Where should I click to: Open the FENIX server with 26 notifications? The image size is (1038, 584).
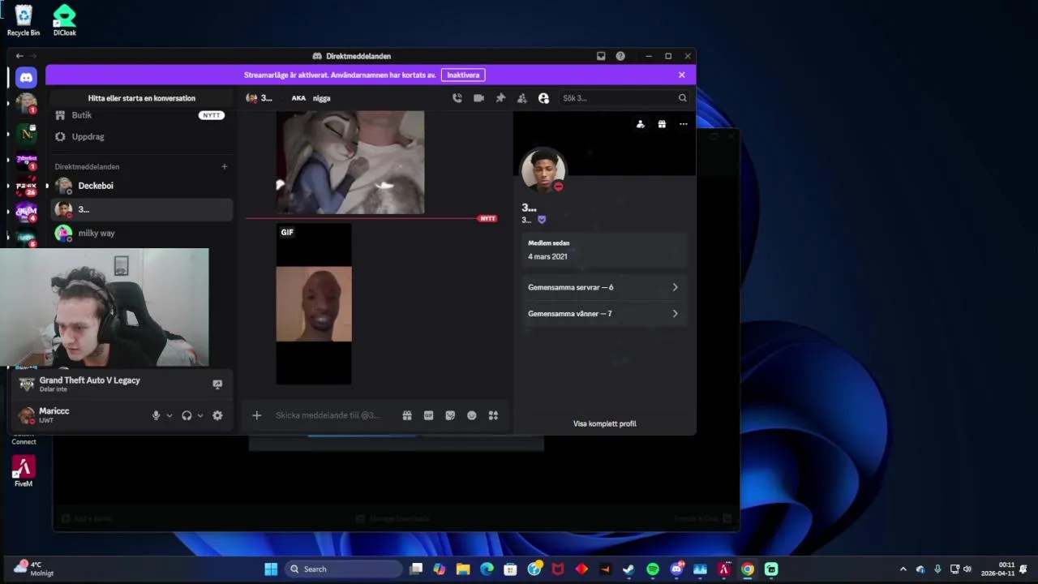click(26, 187)
